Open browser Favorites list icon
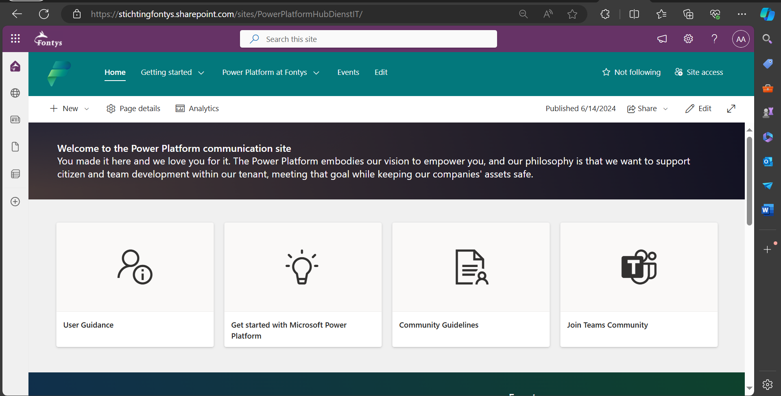The width and height of the screenshot is (781, 396). click(x=661, y=14)
